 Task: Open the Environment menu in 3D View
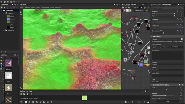45,8
